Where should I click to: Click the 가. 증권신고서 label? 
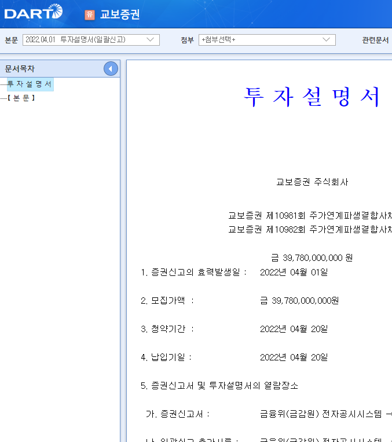[178, 414]
